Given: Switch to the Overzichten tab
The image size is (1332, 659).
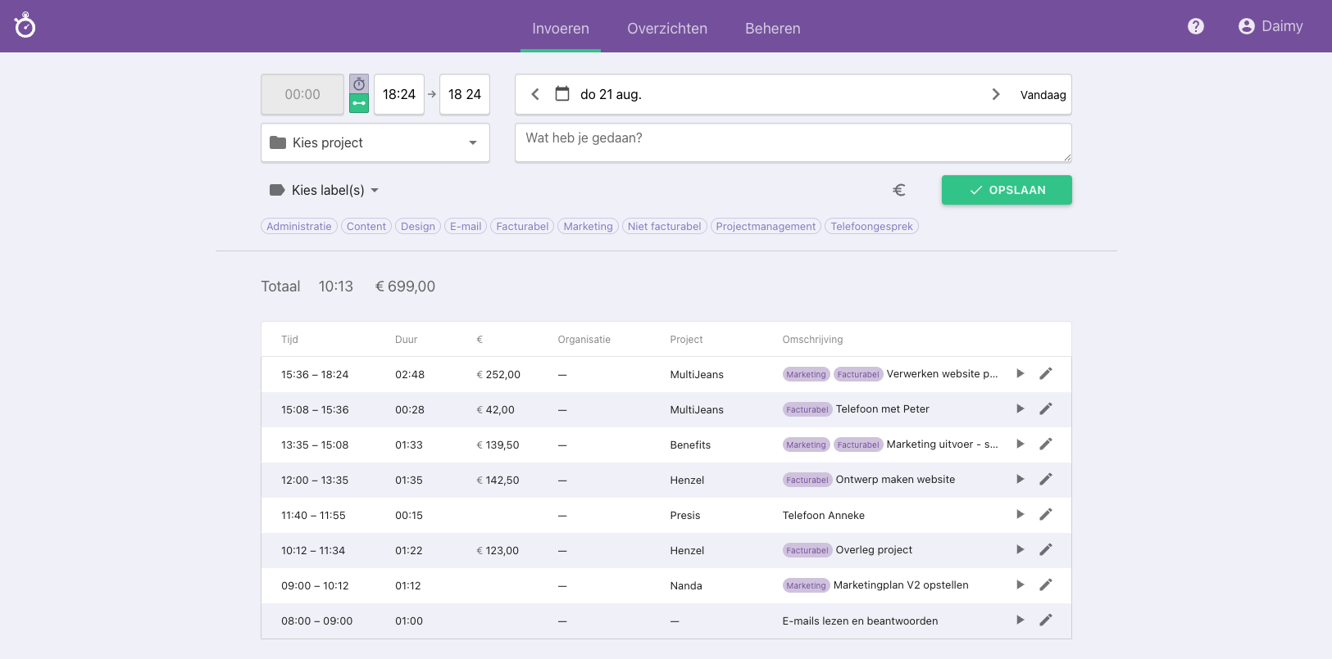Looking at the screenshot, I should tap(667, 29).
